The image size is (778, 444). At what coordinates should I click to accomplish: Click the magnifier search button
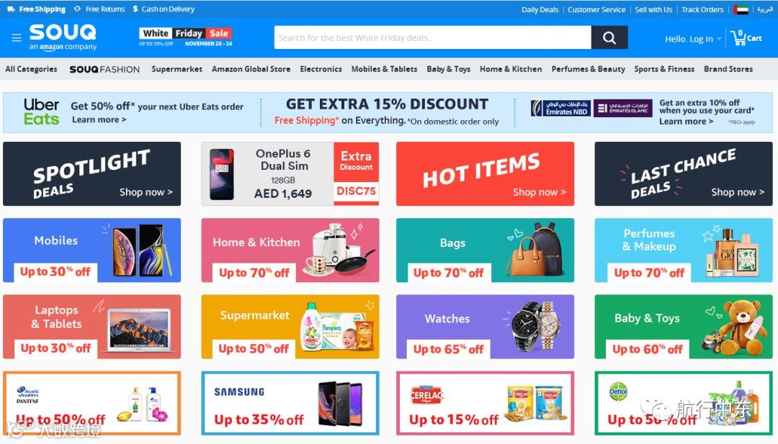[x=609, y=37]
